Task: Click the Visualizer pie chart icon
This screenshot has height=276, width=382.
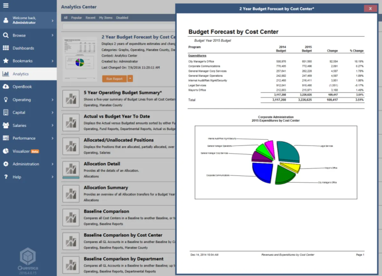Action: pyautogui.click(x=6, y=151)
